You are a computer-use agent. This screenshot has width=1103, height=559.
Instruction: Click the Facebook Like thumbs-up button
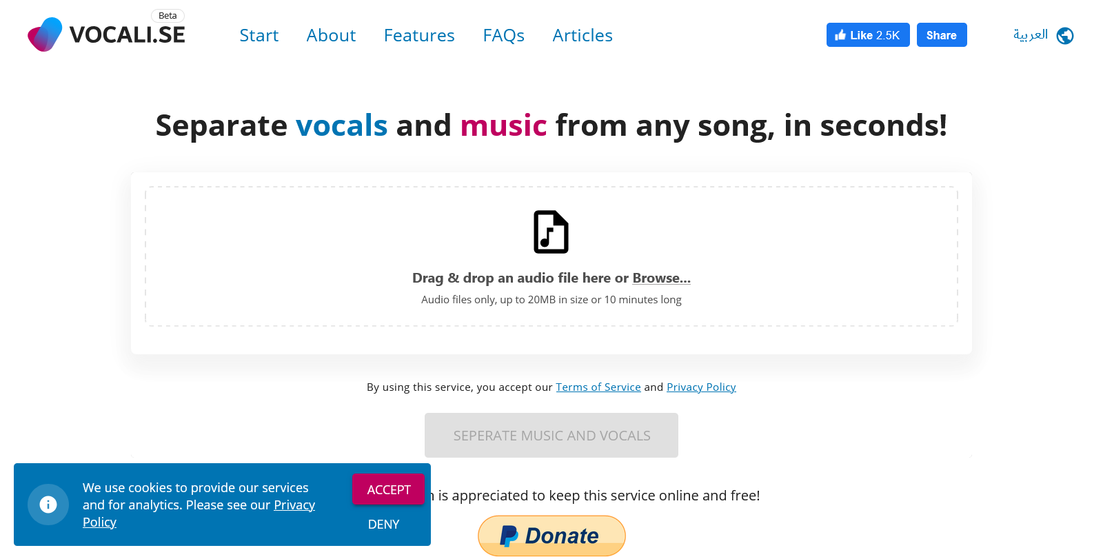point(868,35)
